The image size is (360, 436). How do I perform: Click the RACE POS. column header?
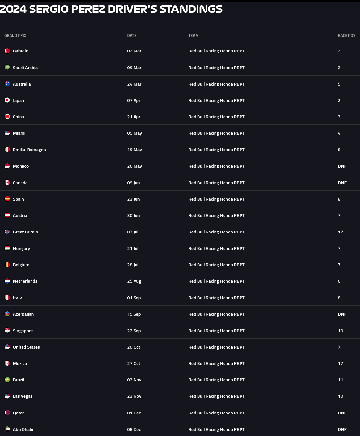[x=347, y=36]
